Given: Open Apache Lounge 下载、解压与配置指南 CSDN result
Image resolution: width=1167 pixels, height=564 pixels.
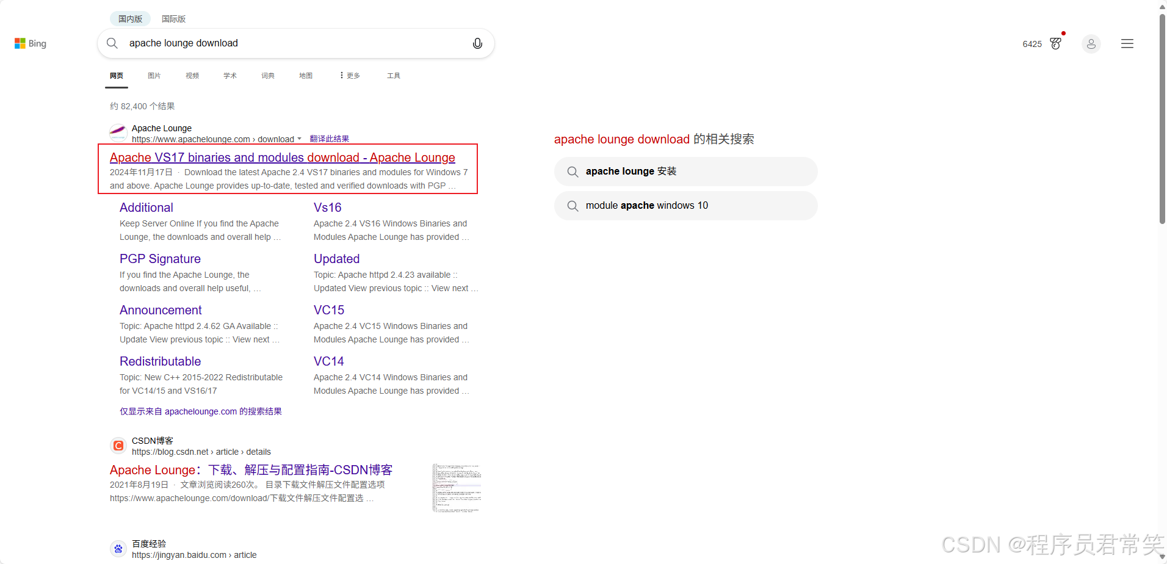Looking at the screenshot, I should pyautogui.click(x=251, y=470).
